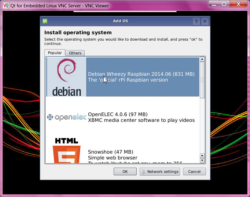Screen dimensions: 250x197
Task: Choose the Snowshoe web browser entry
Action: click(141, 155)
